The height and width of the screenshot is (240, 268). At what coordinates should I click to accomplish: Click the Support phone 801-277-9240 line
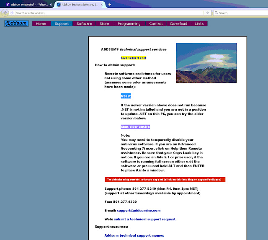coord(152,189)
